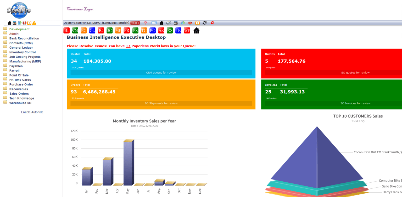The width and height of the screenshot is (402, 197).
Task: Open the Payroll menu item
Action: (x=14, y=71)
